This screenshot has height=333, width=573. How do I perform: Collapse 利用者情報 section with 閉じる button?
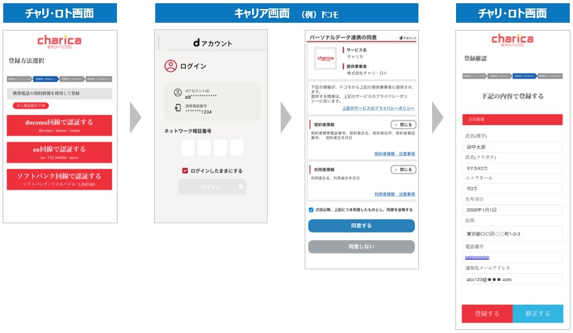coord(403,169)
